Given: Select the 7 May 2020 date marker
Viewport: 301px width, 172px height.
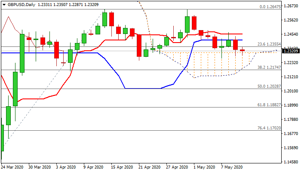Looking at the screenshot, I should tap(233, 166).
